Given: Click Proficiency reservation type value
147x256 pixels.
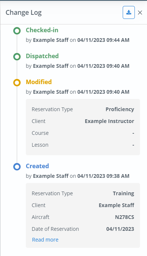Looking at the screenshot, I should pyautogui.click(x=120, y=109).
